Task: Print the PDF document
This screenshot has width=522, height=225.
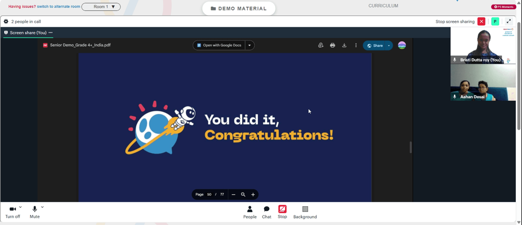Action: coord(333,45)
